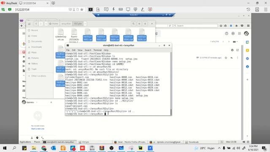The height and width of the screenshot is (152, 270).
Task: Select the cylinderExport.cas file icon
Action: 61,32
